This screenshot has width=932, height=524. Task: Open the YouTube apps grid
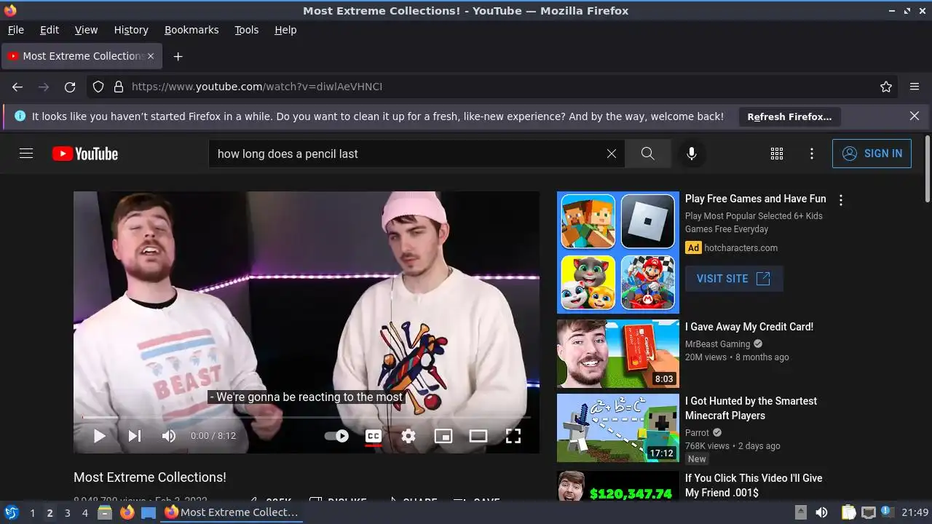(x=777, y=154)
